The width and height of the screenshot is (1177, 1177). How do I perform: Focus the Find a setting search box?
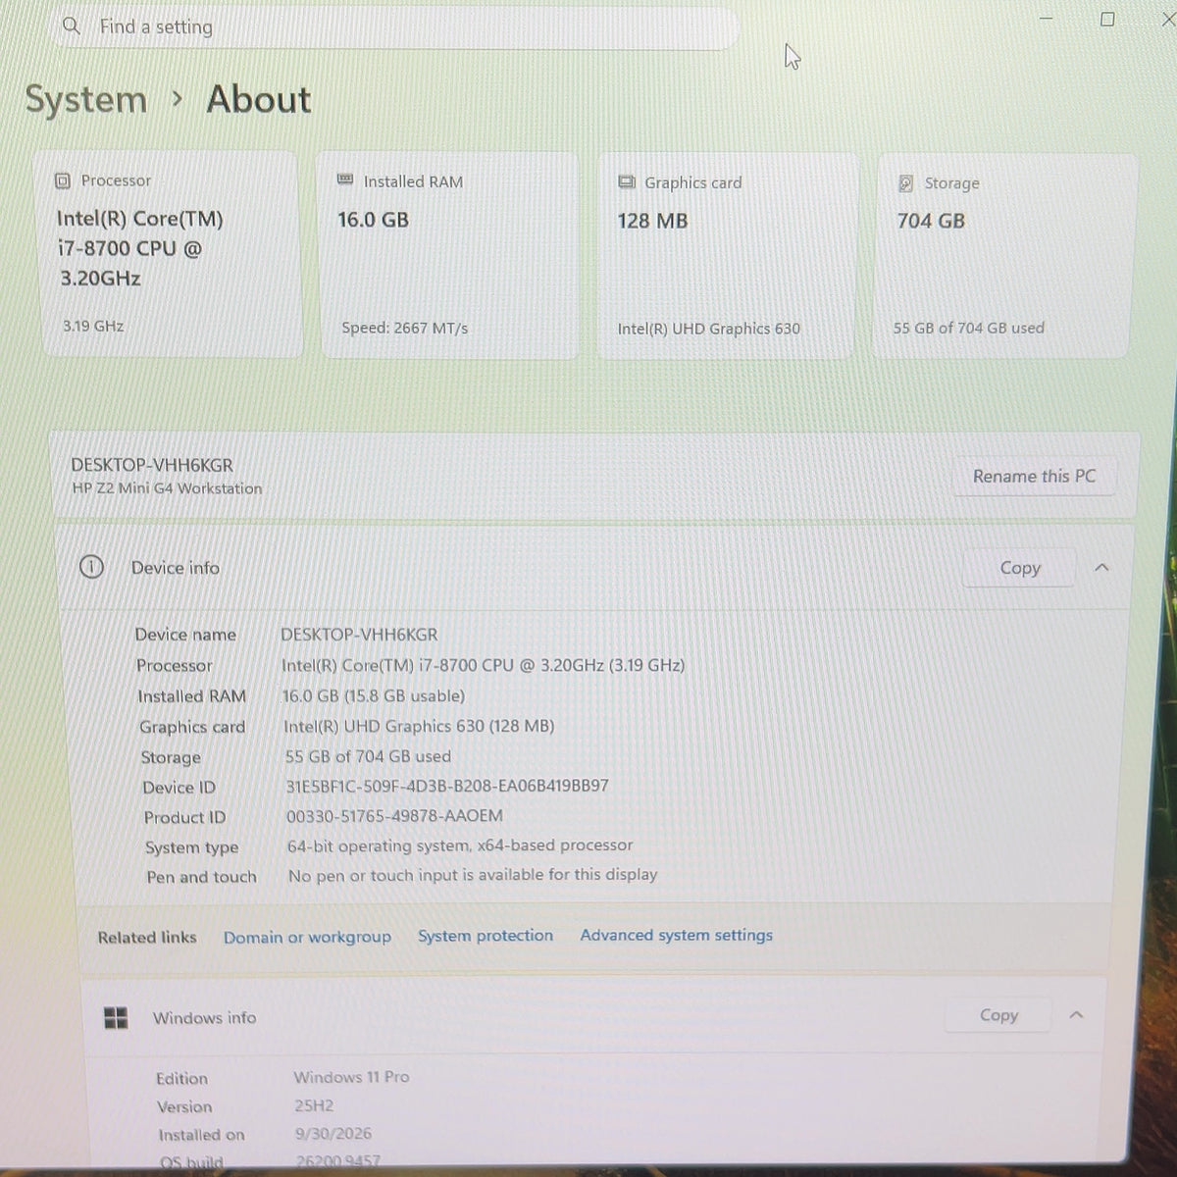tap(395, 27)
